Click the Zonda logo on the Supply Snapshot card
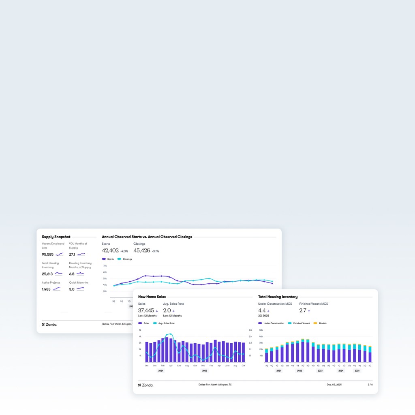The height and width of the screenshot is (415, 415). pos(49,324)
